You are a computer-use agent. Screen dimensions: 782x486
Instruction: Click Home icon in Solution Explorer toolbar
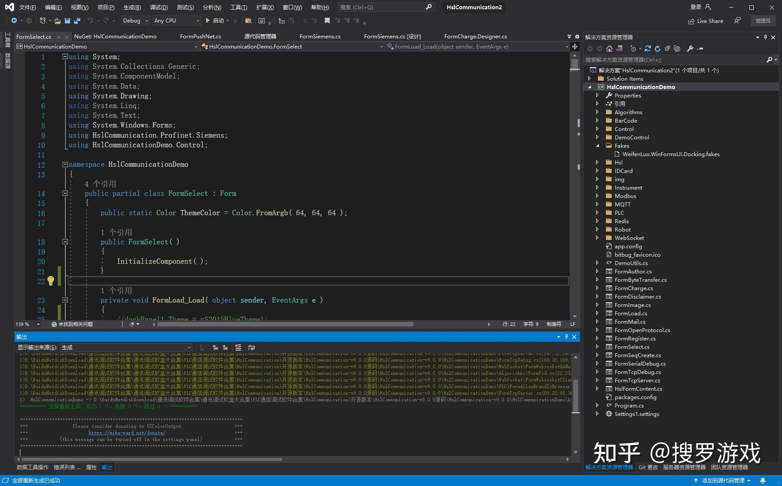tap(609, 49)
